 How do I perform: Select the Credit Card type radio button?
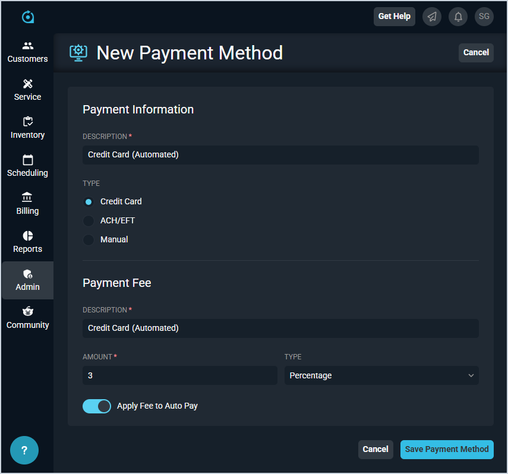point(89,202)
